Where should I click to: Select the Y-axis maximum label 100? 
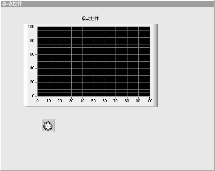31,27
